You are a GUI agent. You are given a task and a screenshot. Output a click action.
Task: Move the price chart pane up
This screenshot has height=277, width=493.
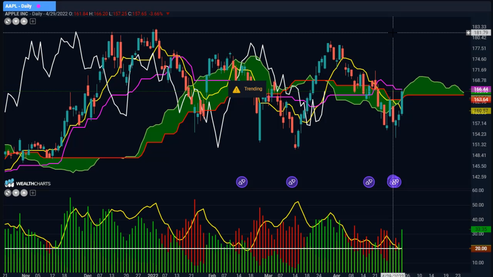[24, 22]
